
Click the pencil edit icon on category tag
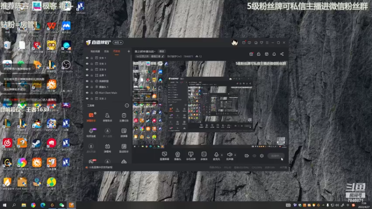162,56
